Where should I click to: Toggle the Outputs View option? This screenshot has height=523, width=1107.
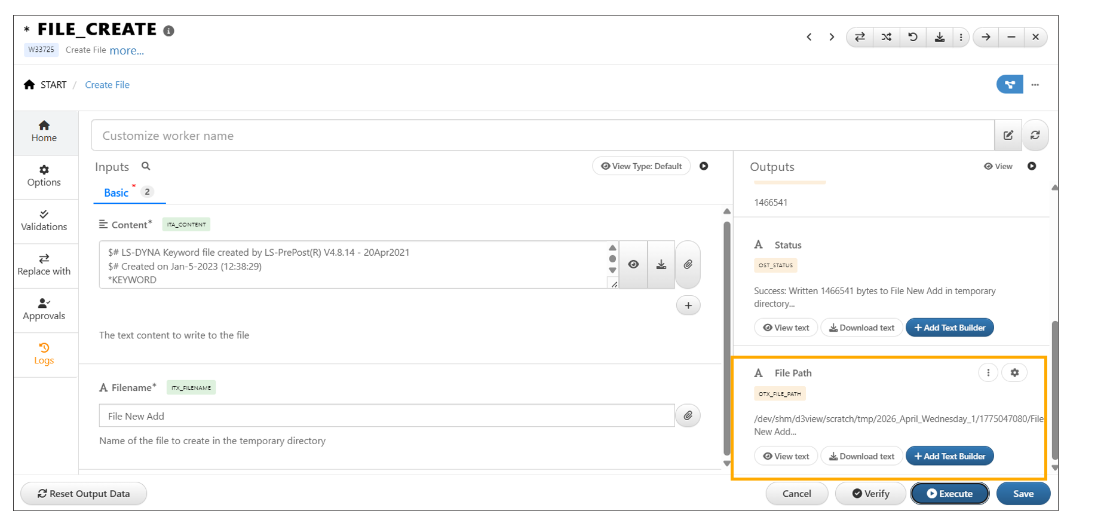[x=998, y=166]
